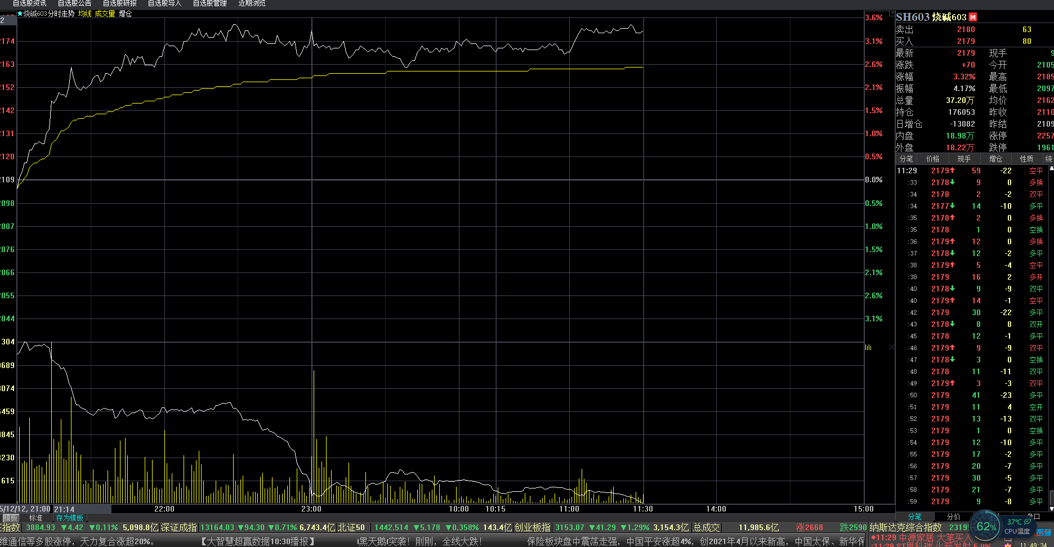The width and height of the screenshot is (1054, 547).
Task: Select the :50 tick row with 41 lots
Action: tap(971, 395)
